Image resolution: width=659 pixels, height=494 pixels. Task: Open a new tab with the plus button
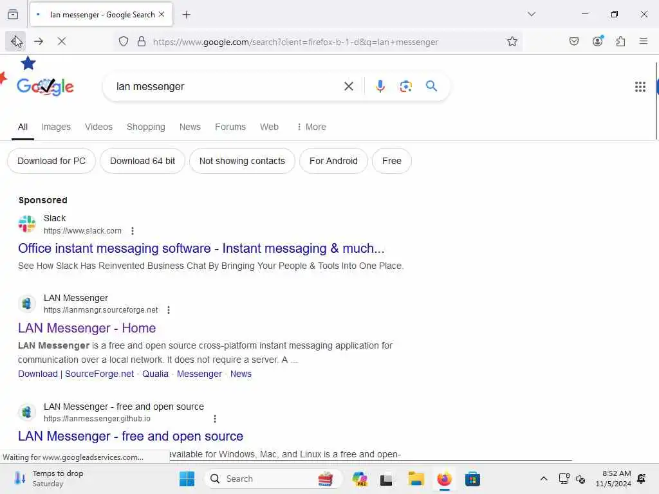click(x=187, y=15)
